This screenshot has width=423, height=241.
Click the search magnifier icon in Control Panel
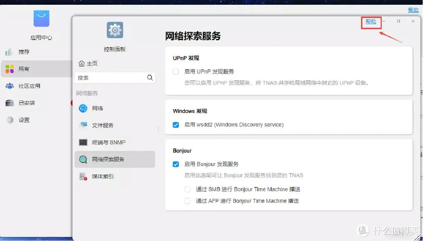[x=150, y=78]
